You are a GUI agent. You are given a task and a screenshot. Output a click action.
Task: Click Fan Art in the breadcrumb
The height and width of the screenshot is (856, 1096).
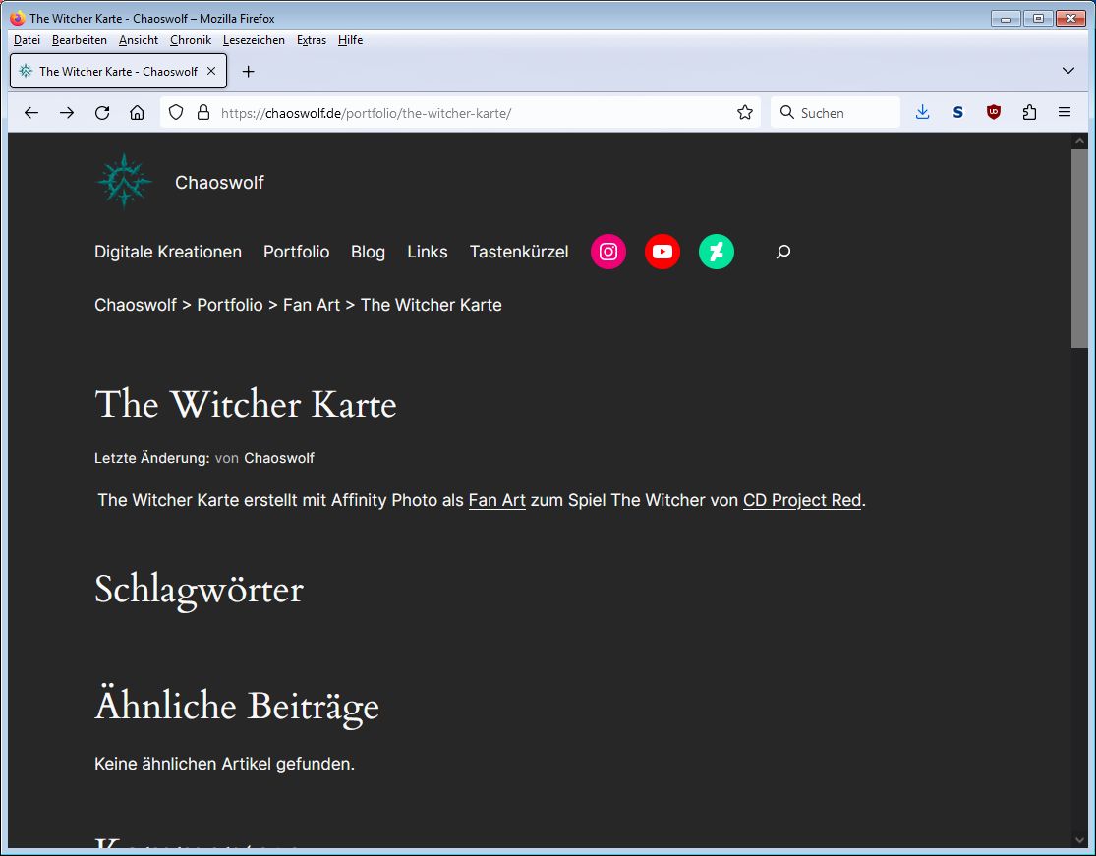tap(312, 305)
